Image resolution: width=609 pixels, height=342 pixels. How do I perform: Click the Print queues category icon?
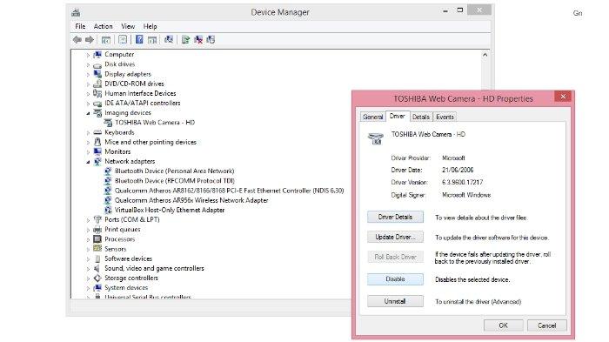pyautogui.click(x=97, y=230)
